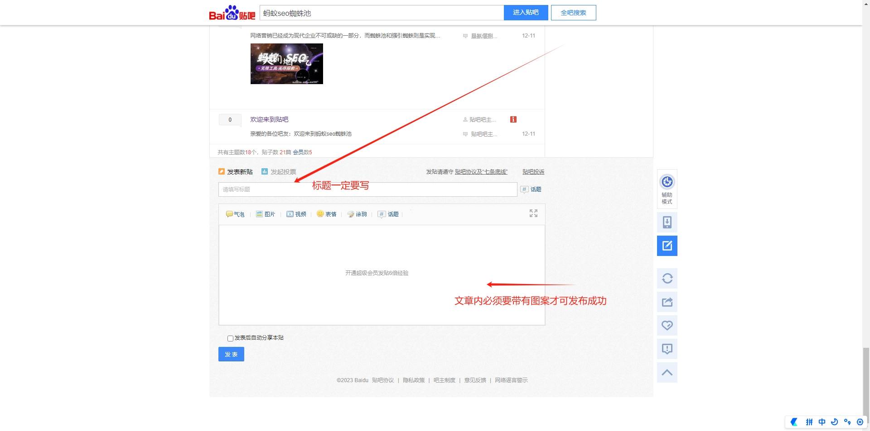Click the heart favorite icon in sidebar
Screen dimensions: 870x431
(667, 325)
